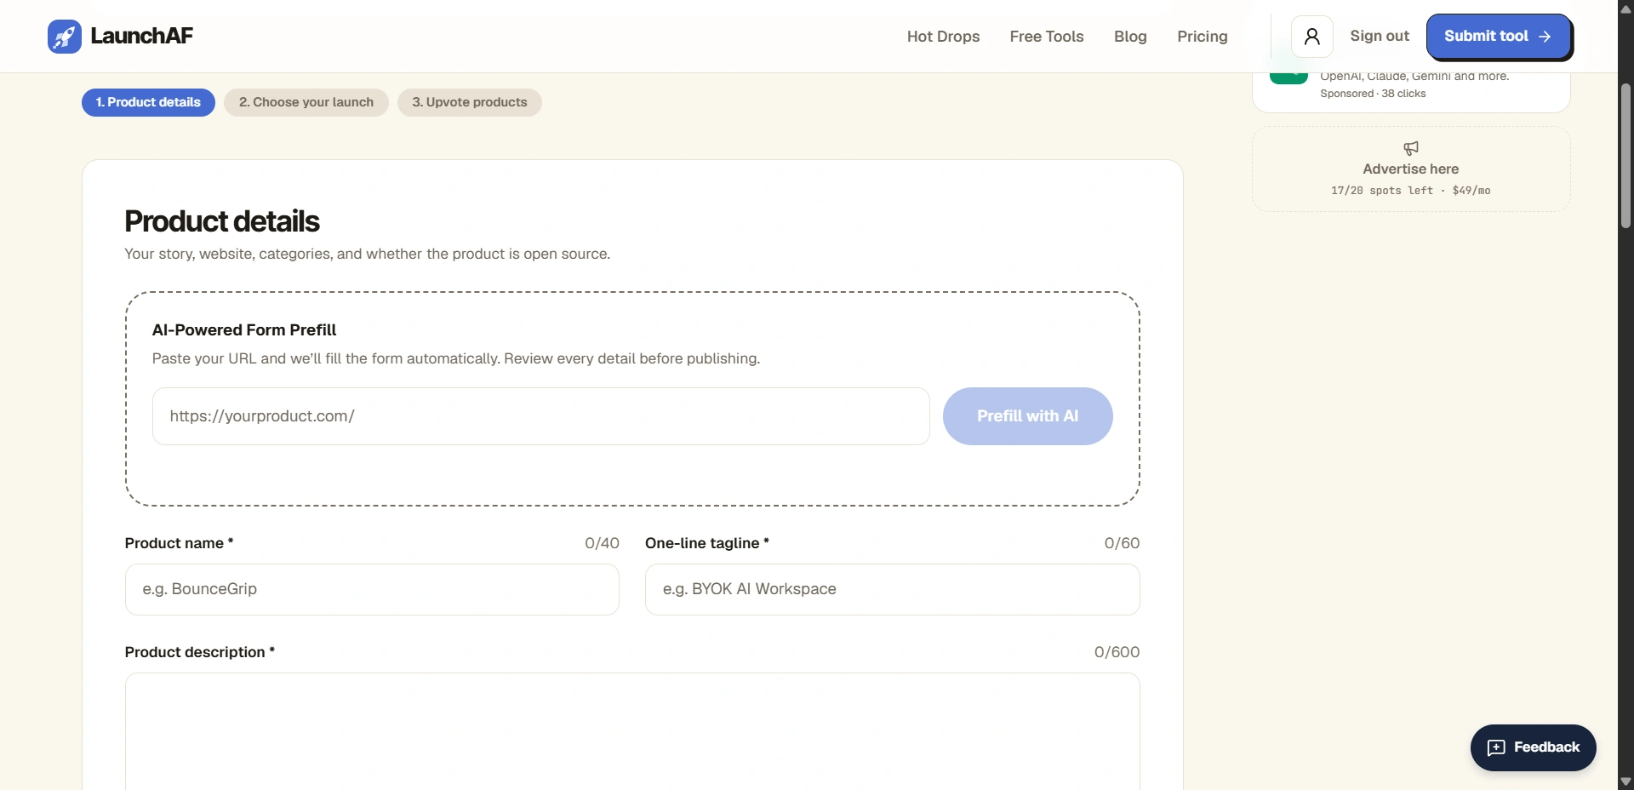Focus the product URL prefill field
The height and width of the screenshot is (790, 1634).
[x=541, y=416]
